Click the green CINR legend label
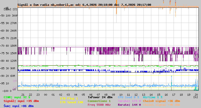201x108 pixels. [17, 97]
